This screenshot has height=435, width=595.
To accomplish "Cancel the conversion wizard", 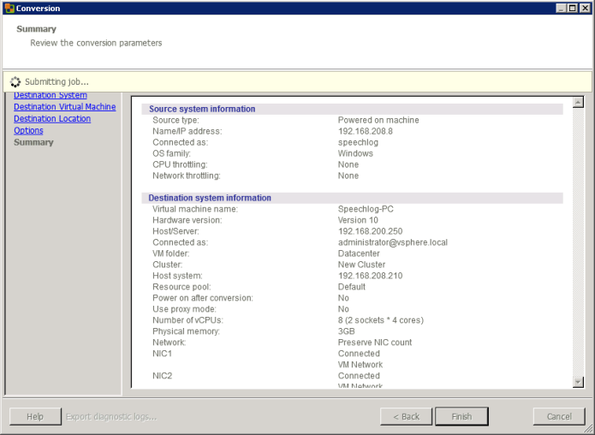I will 558,417.
